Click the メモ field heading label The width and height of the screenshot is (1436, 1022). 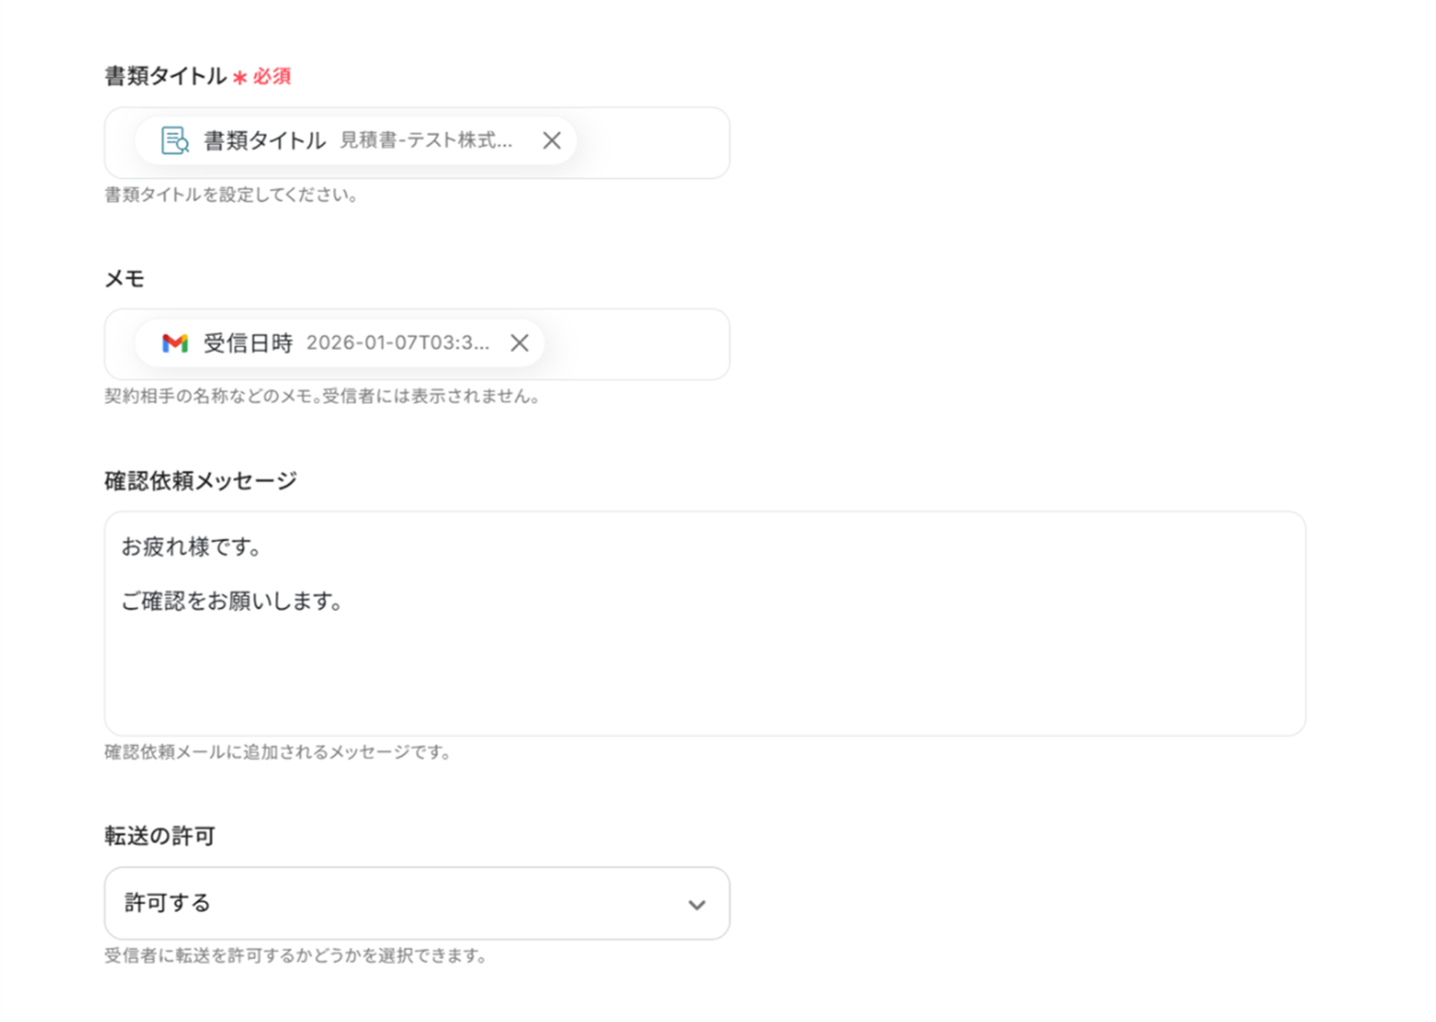click(x=124, y=278)
